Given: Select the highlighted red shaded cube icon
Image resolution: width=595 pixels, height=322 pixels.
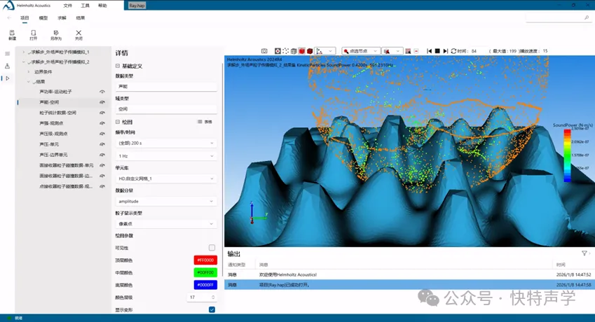Looking at the screenshot, I should 301,51.
